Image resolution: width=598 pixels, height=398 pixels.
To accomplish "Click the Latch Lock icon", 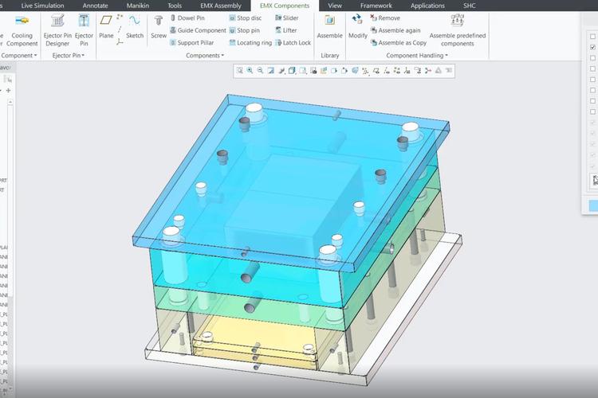I will coord(292,43).
